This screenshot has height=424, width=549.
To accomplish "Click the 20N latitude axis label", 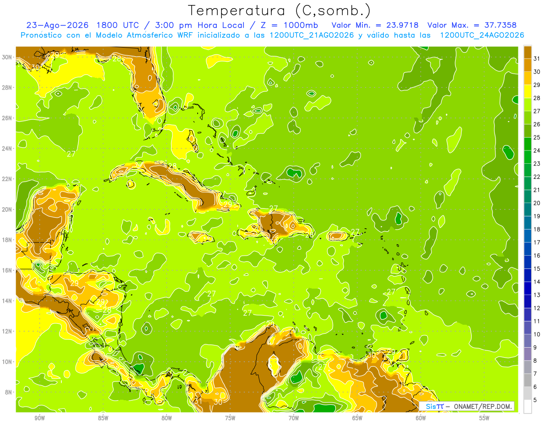I will (x=7, y=209).
